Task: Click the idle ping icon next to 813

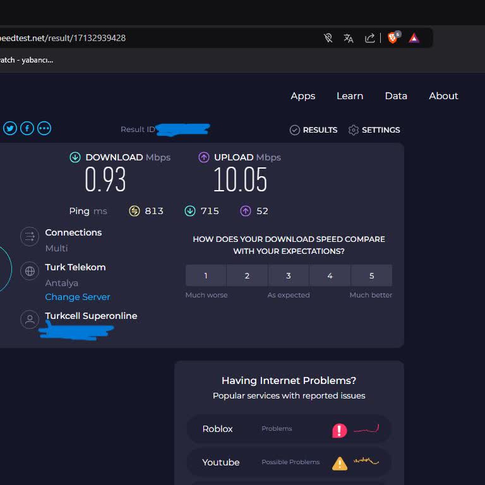Action: 135,211
